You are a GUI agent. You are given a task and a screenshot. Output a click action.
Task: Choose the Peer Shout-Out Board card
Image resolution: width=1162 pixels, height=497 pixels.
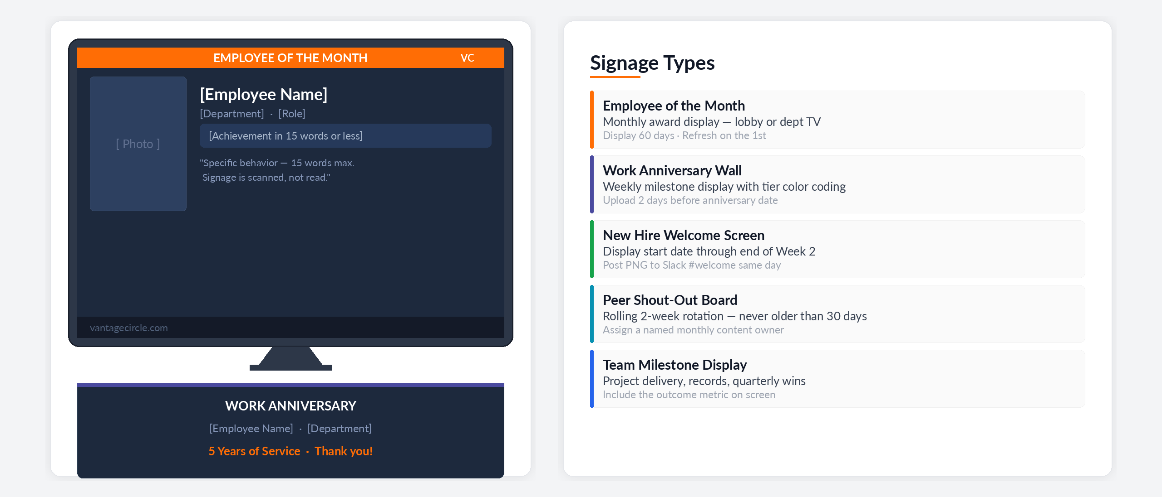(x=837, y=314)
